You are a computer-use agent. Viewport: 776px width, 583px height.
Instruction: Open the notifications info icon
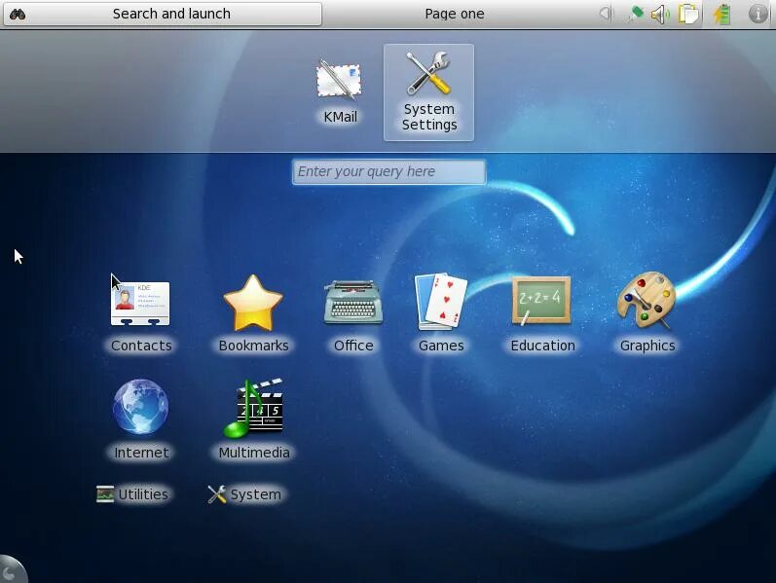click(758, 14)
